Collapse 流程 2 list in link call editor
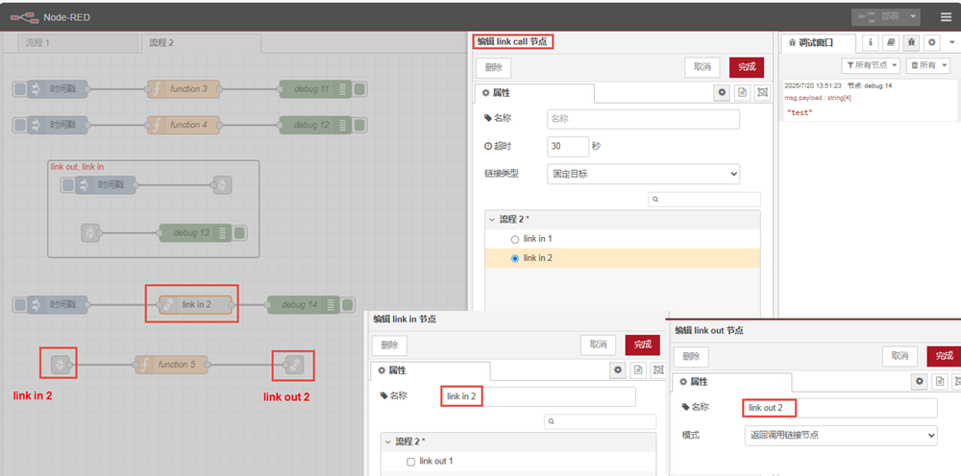961x476 pixels. [492, 220]
